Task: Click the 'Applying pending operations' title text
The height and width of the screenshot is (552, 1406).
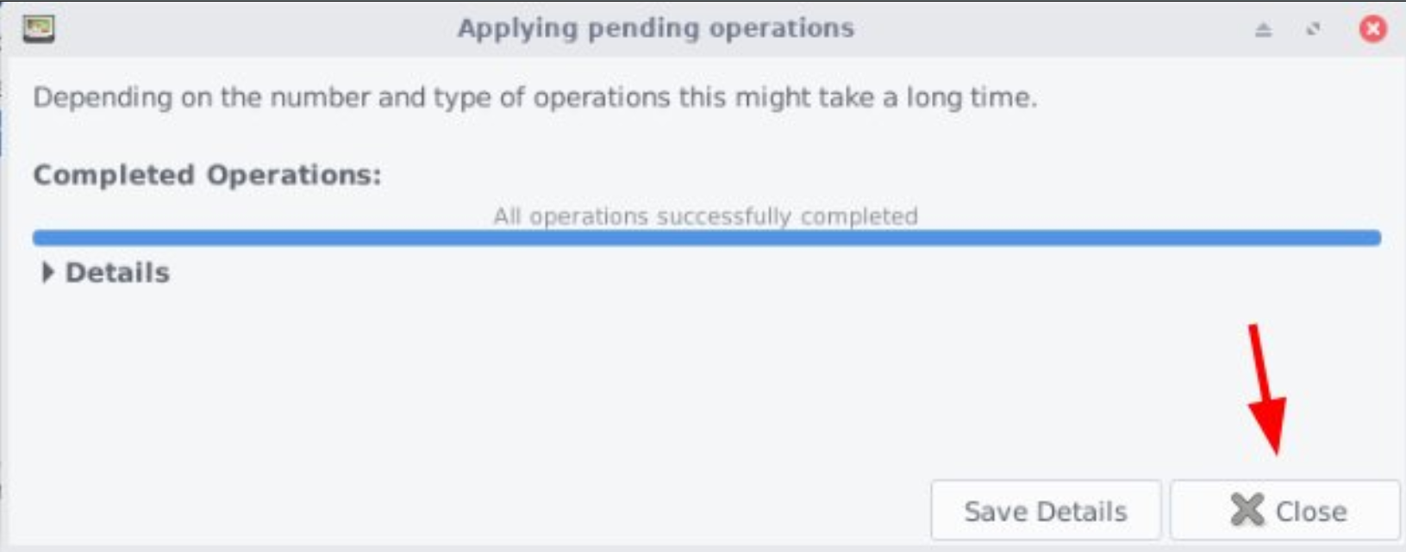Action: point(656,28)
